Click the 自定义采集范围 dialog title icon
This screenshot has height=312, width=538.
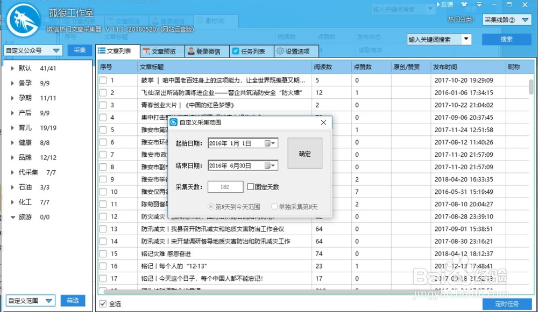point(173,122)
